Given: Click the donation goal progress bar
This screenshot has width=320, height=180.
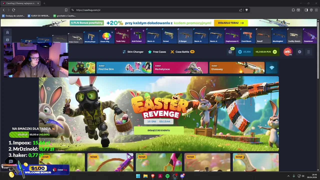Looking at the screenshot, I should [34, 134].
